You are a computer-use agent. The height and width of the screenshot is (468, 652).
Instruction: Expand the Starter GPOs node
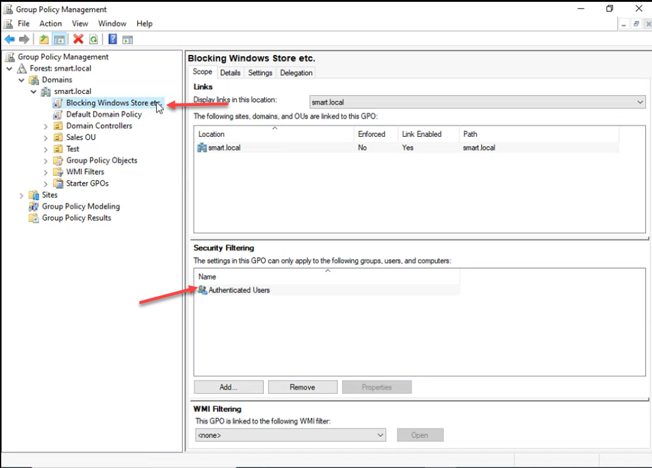(46, 183)
